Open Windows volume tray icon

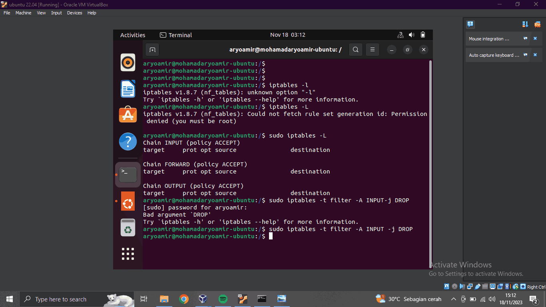[x=492, y=299]
